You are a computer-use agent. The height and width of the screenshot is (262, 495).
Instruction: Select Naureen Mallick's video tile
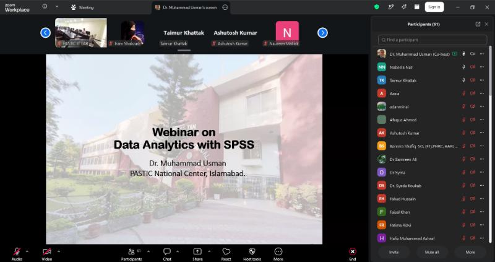coord(287,33)
